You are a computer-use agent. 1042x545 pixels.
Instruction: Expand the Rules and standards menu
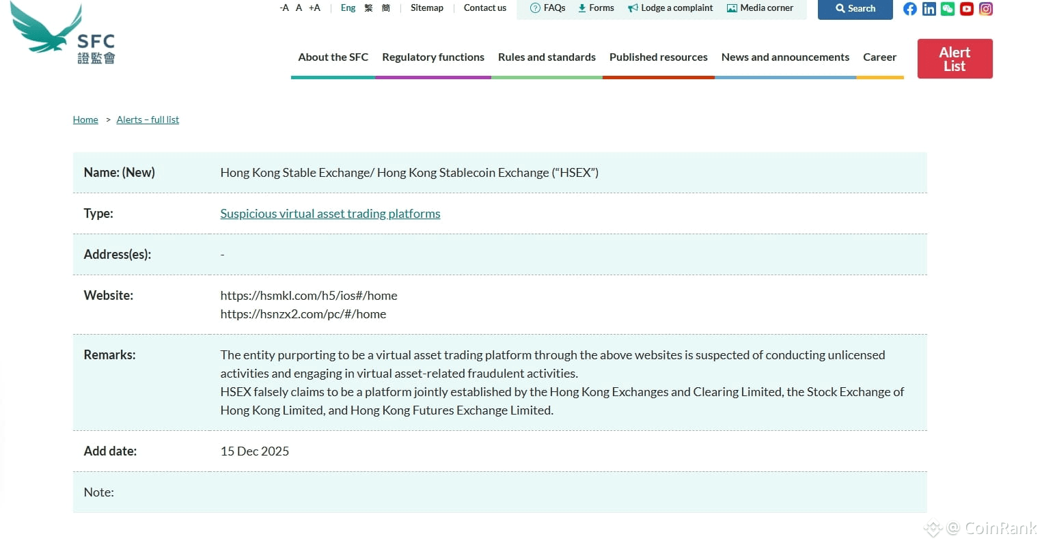click(x=547, y=57)
